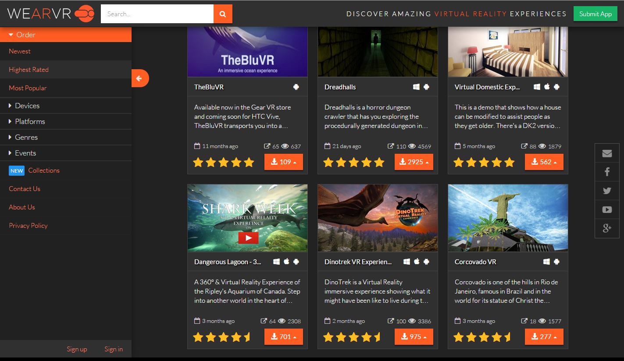Open Contact Us page
The image size is (624, 361).
(25, 189)
